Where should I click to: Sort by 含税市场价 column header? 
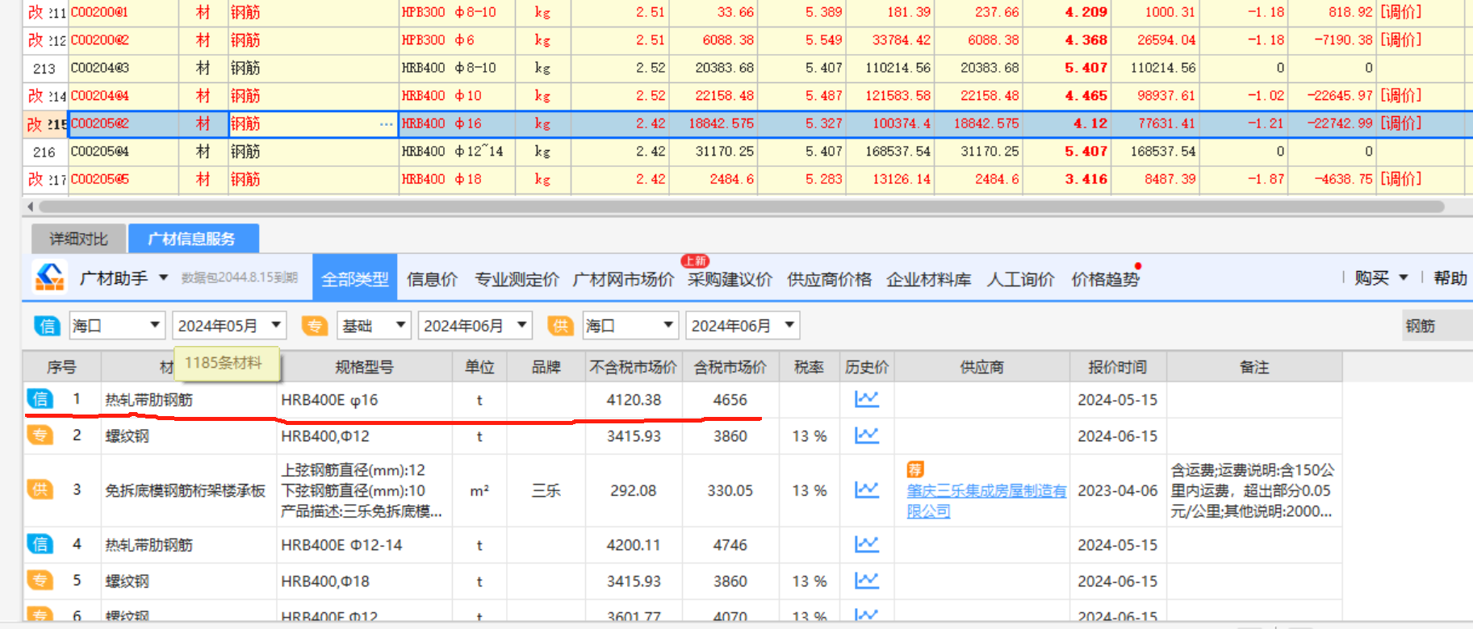(x=730, y=367)
